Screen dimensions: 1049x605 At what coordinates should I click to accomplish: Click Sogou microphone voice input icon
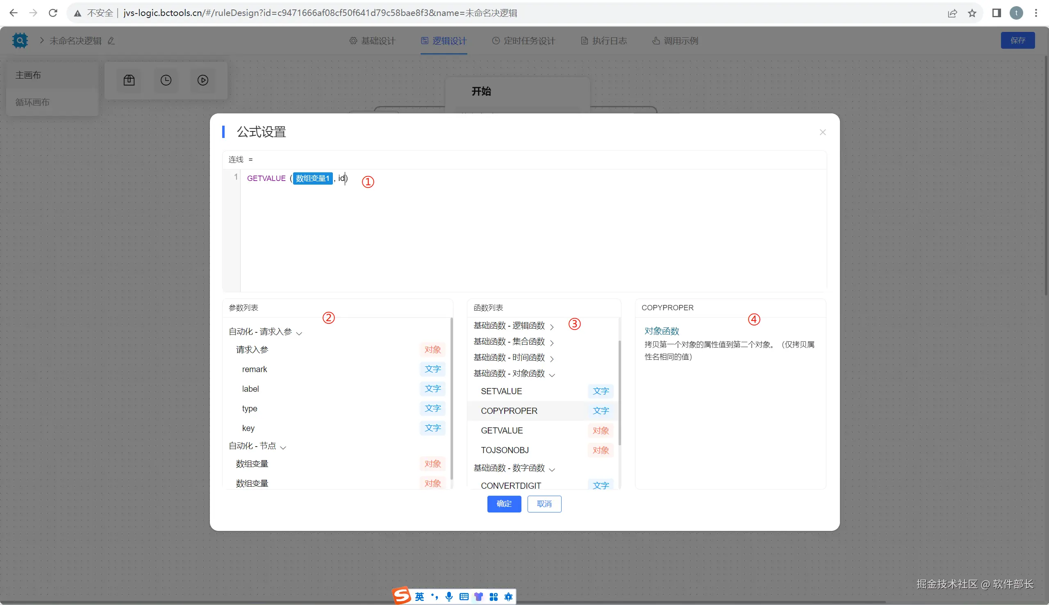pyautogui.click(x=449, y=597)
